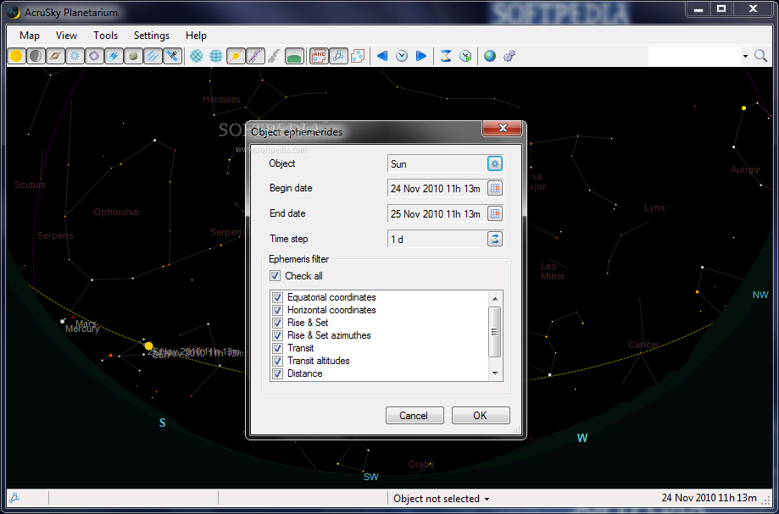Image resolution: width=779 pixels, height=514 pixels.
Task: Toggle stars display (sparkle icon)
Action: 75,56
